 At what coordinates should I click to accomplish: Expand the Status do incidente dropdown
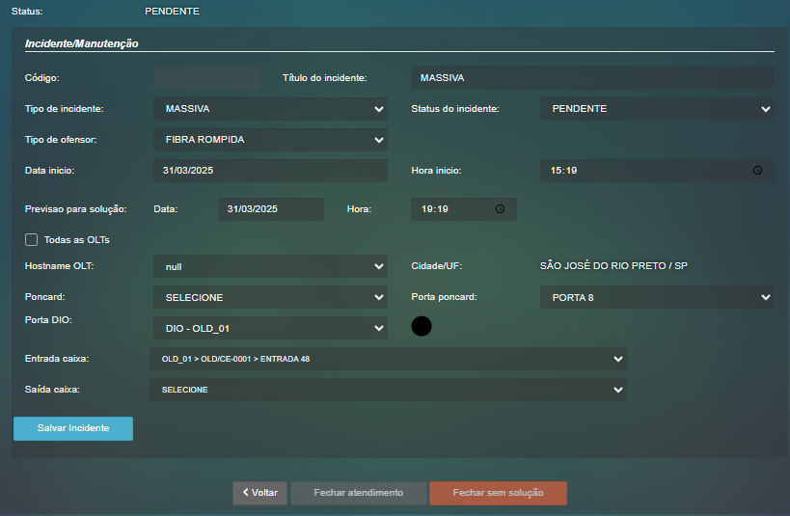(x=657, y=109)
